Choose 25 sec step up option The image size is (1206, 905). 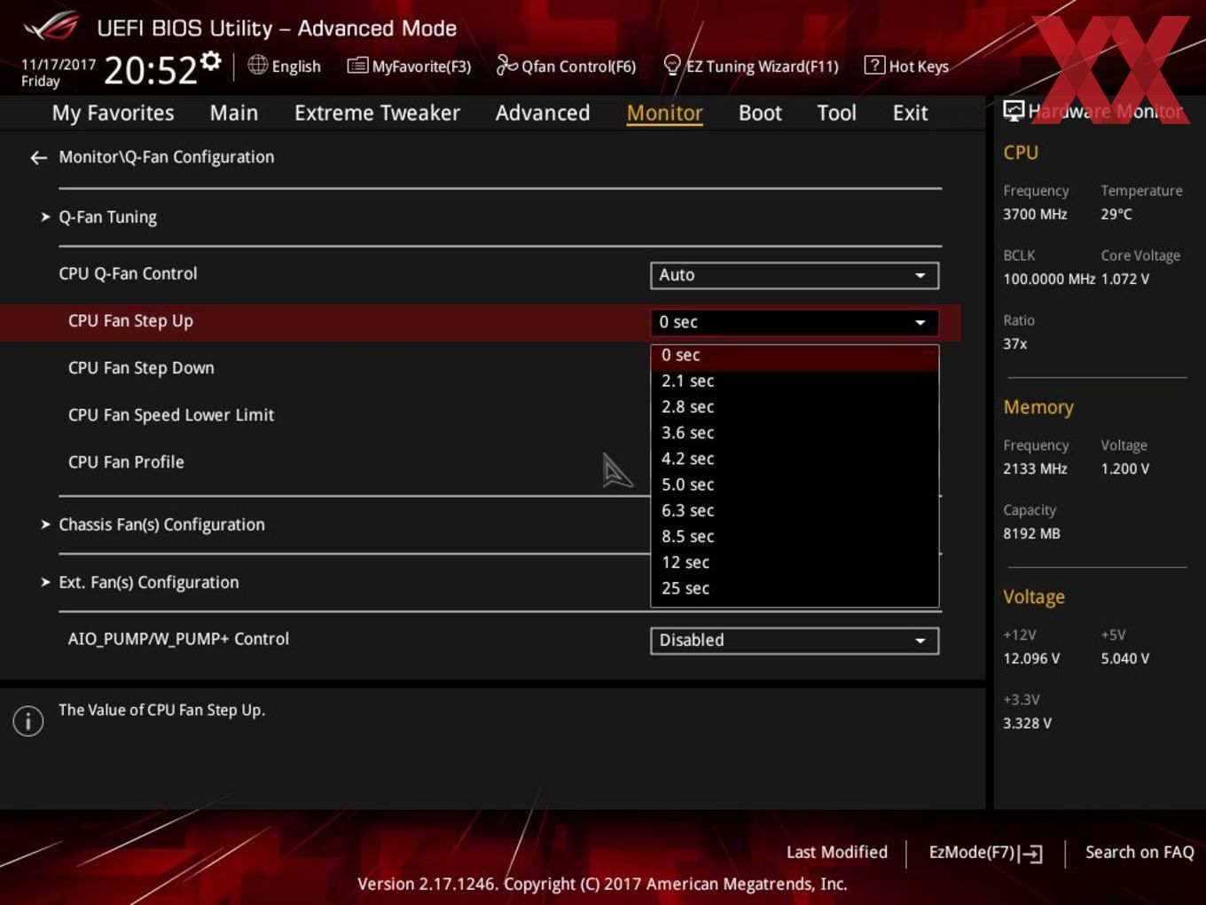click(x=795, y=588)
